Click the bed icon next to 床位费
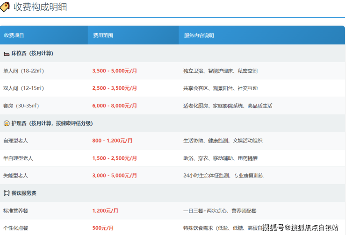 click(7, 53)
